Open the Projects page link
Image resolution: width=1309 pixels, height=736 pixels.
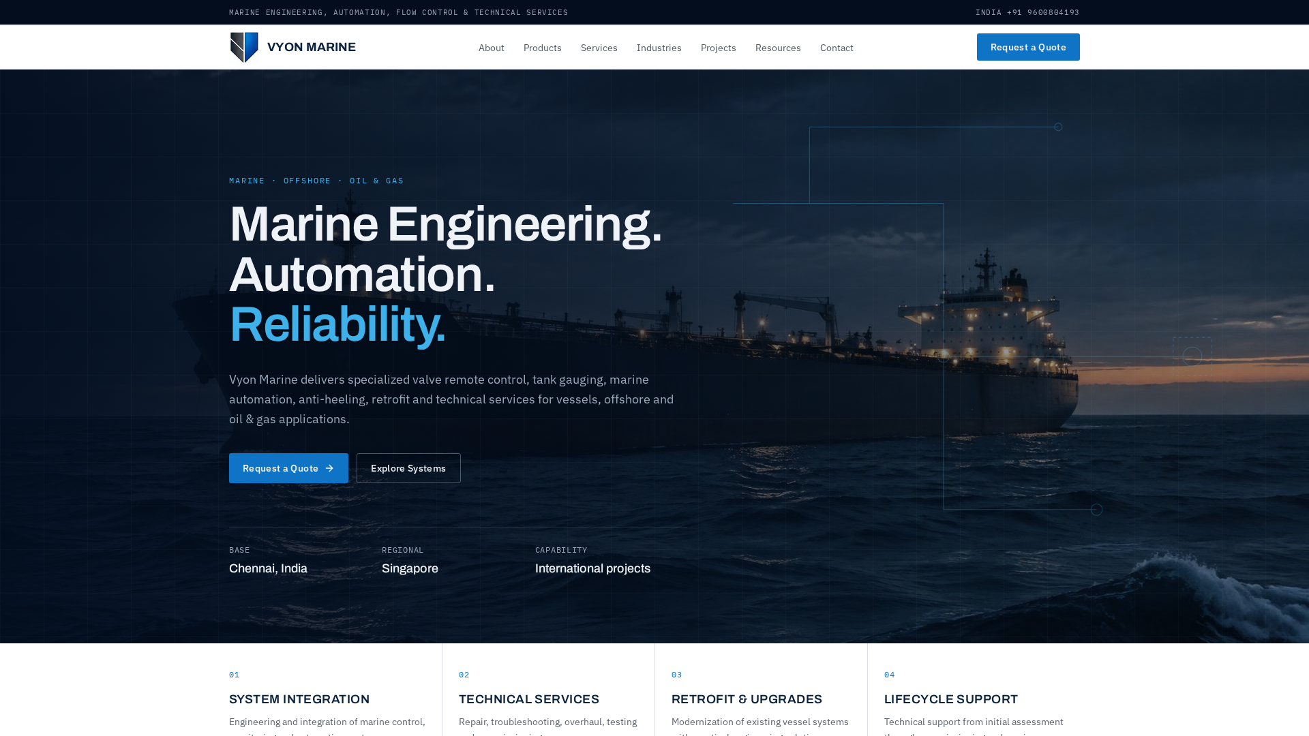pyautogui.click(x=719, y=48)
